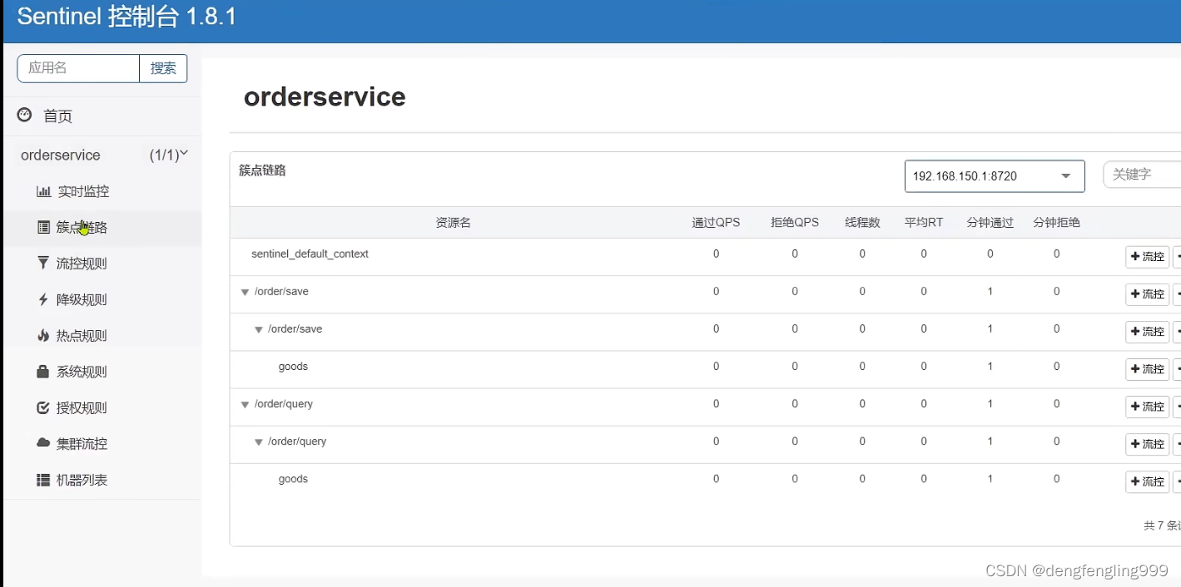Click the lock icon for 系统规则
The image size is (1181, 587).
click(43, 372)
